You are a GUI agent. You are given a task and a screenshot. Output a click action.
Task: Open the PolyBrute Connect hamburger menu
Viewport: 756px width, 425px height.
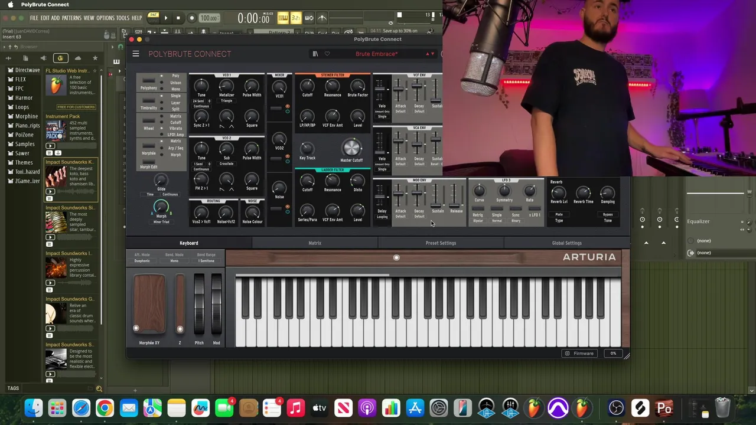coord(135,54)
